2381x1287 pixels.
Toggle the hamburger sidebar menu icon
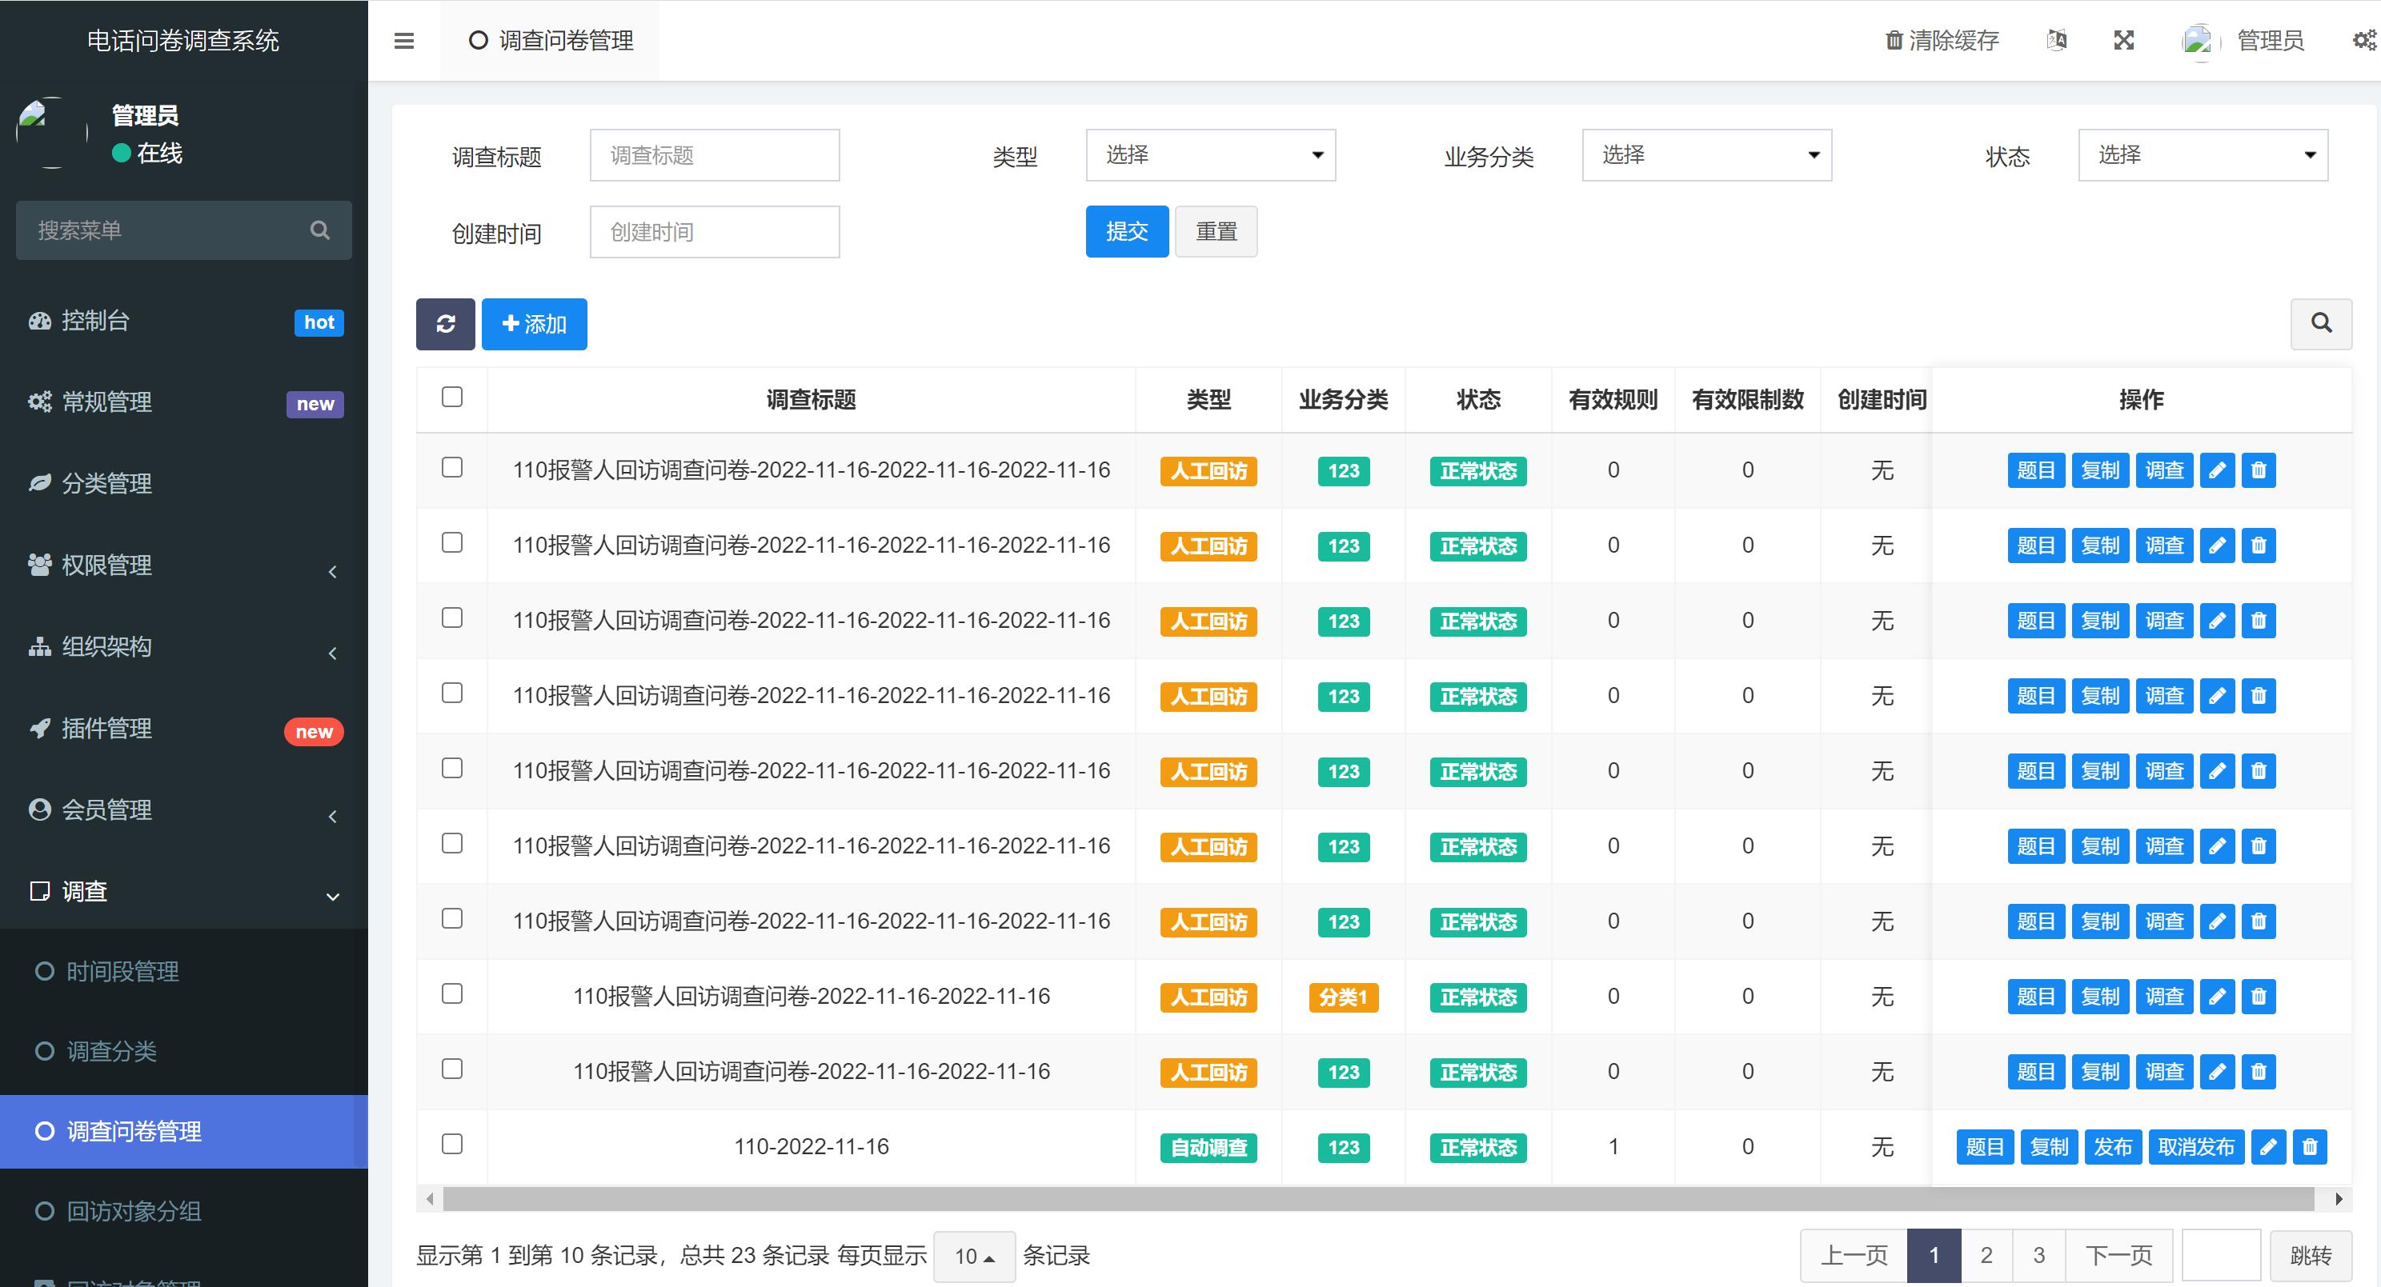click(x=404, y=41)
